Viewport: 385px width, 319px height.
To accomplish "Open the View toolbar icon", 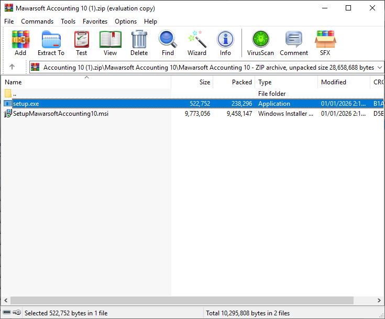I will (110, 43).
